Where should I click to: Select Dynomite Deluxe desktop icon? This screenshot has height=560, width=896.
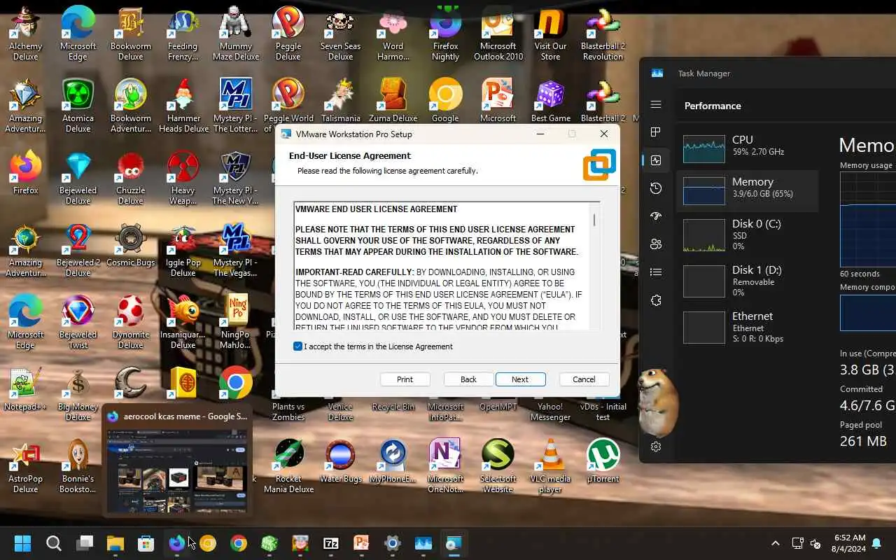130,322
